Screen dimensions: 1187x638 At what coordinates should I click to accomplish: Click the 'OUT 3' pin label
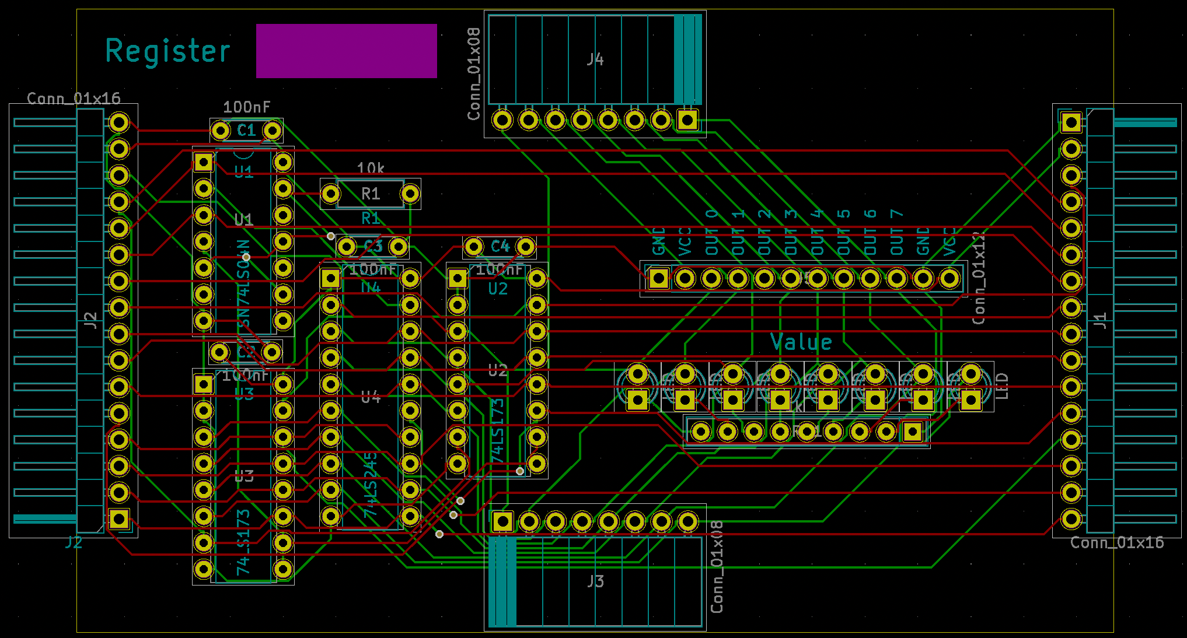click(x=791, y=232)
